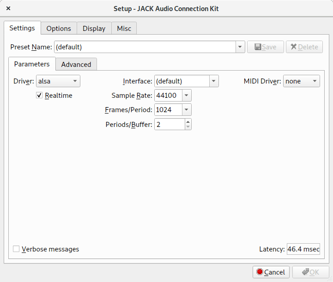Screen dimensions: 333x282
Task: Enable the Verbose messages checkbox
Action: click(x=16, y=249)
